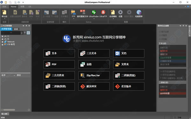The height and width of the screenshot is (119, 191).
Task: Switch to the 资源管理器 explorer tab
Action: click(6, 29)
